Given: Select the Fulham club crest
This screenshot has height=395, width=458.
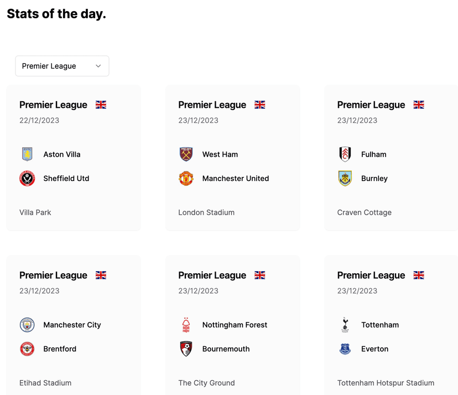Looking at the screenshot, I should (x=345, y=154).
